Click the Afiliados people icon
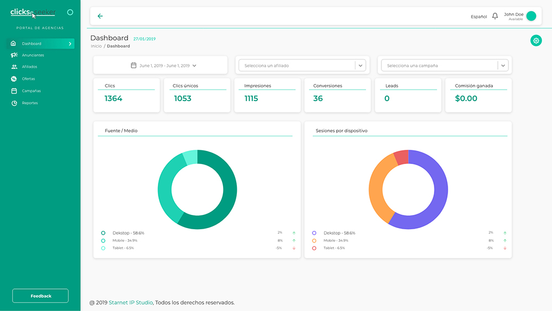Screen dimensions: 552x311 [14, 67]
